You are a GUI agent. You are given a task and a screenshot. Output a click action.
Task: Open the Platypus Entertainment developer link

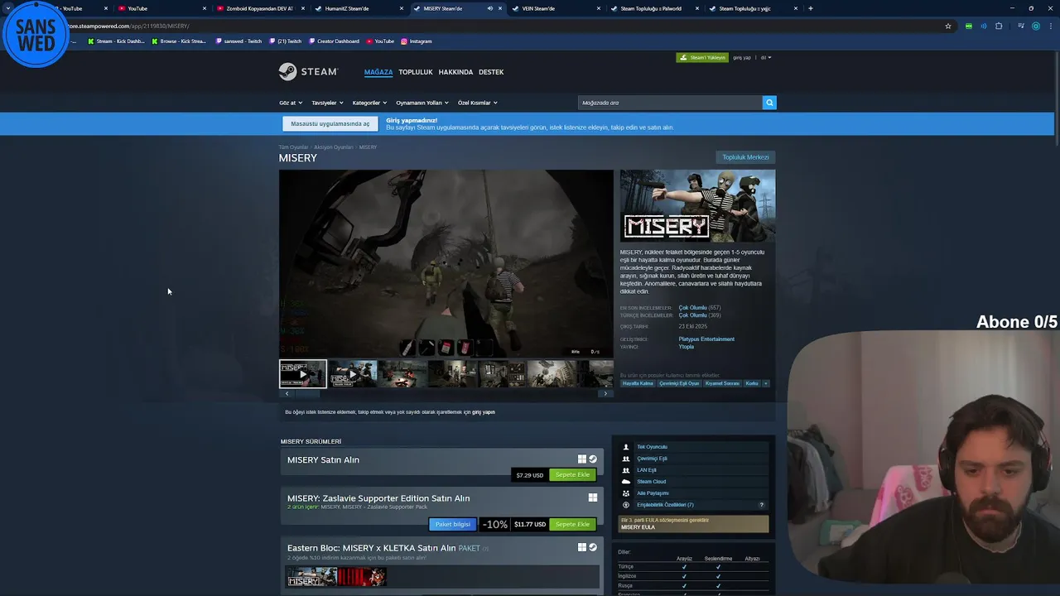click(706, 339)
